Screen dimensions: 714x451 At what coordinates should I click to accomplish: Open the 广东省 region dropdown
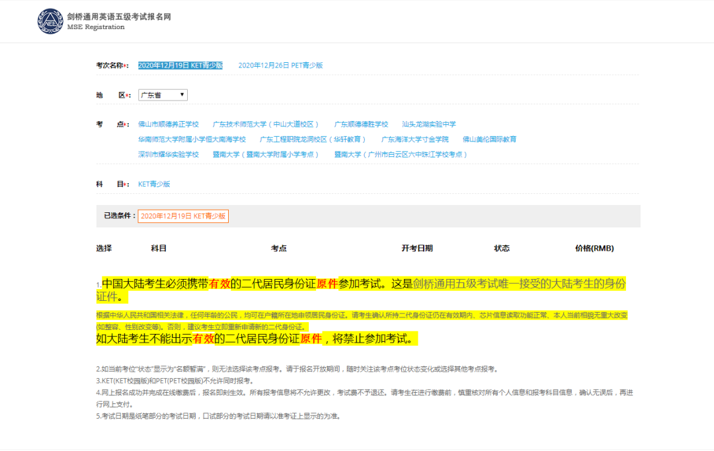tap(163, 95)
